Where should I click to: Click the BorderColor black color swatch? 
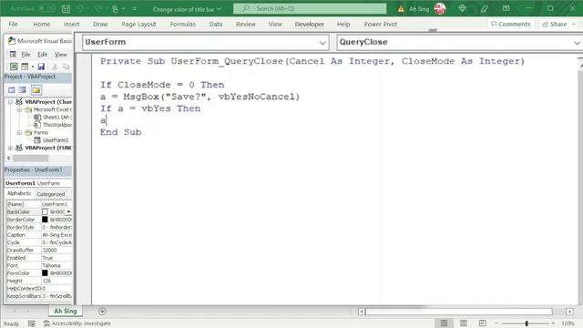click(x=45, y=220)
